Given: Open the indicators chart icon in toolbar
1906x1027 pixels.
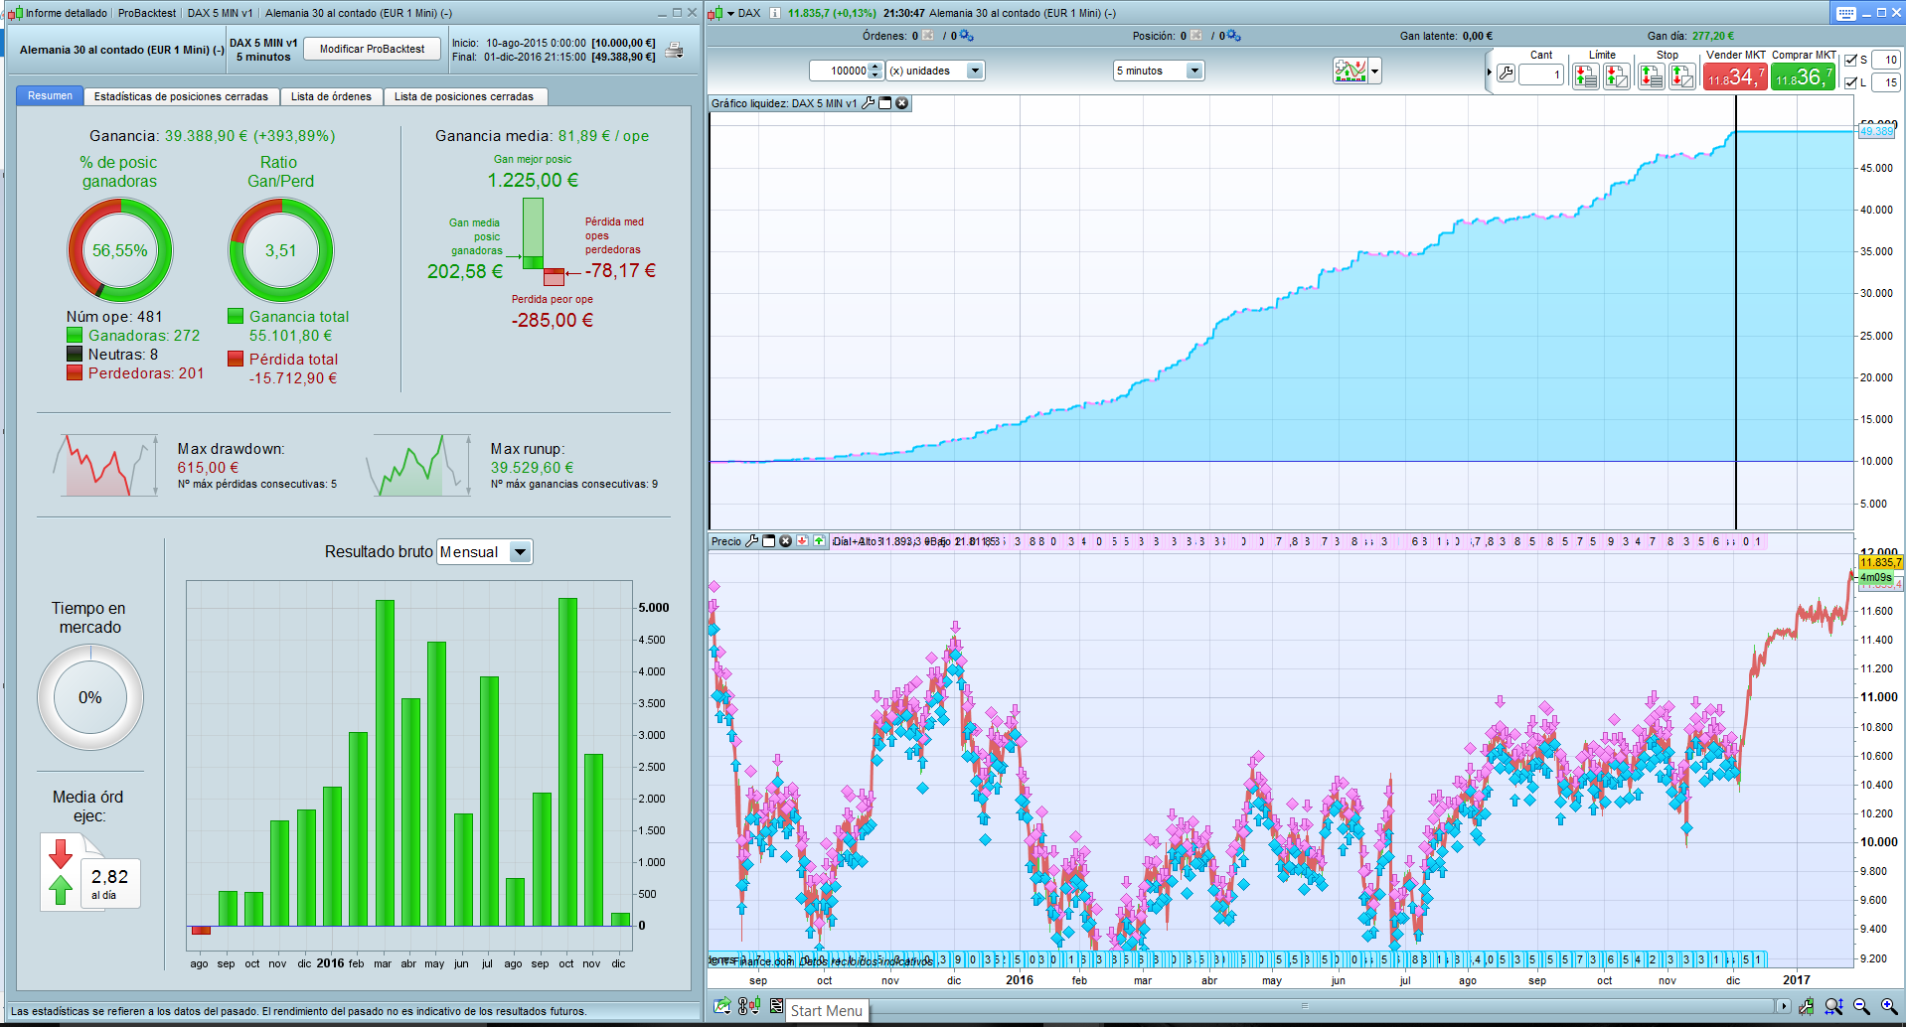Looking at the screenshot, I should tap(1350, 71).
